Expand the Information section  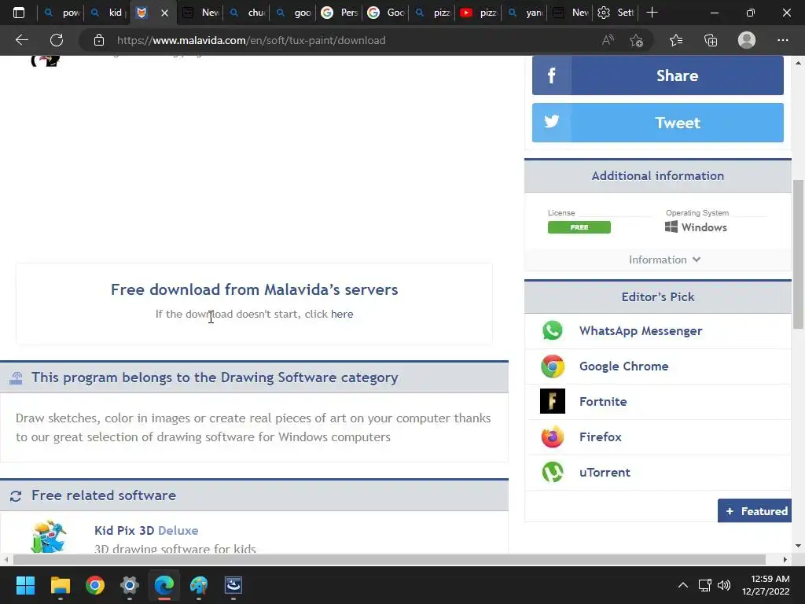coord(664,260)
